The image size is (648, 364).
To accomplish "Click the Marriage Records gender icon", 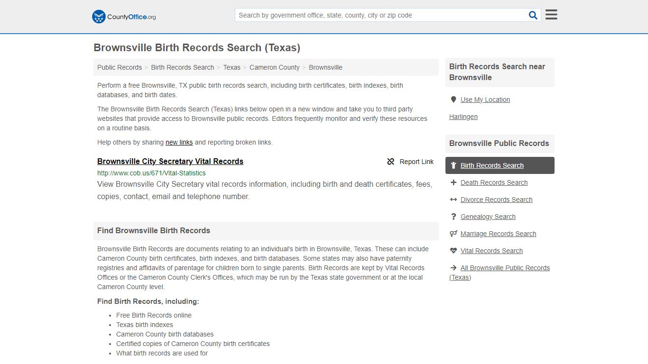I will pyautogui.click(x=454, y=234).
